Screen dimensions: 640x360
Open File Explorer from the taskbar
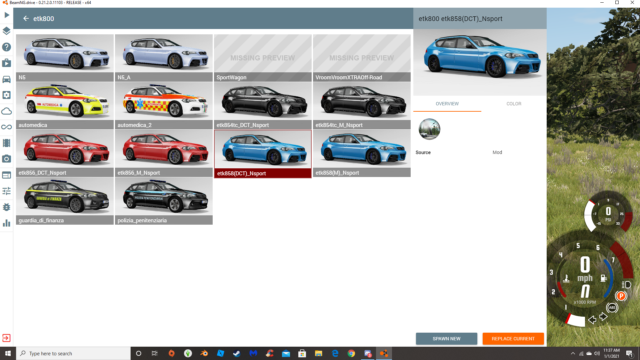[319, 353]
